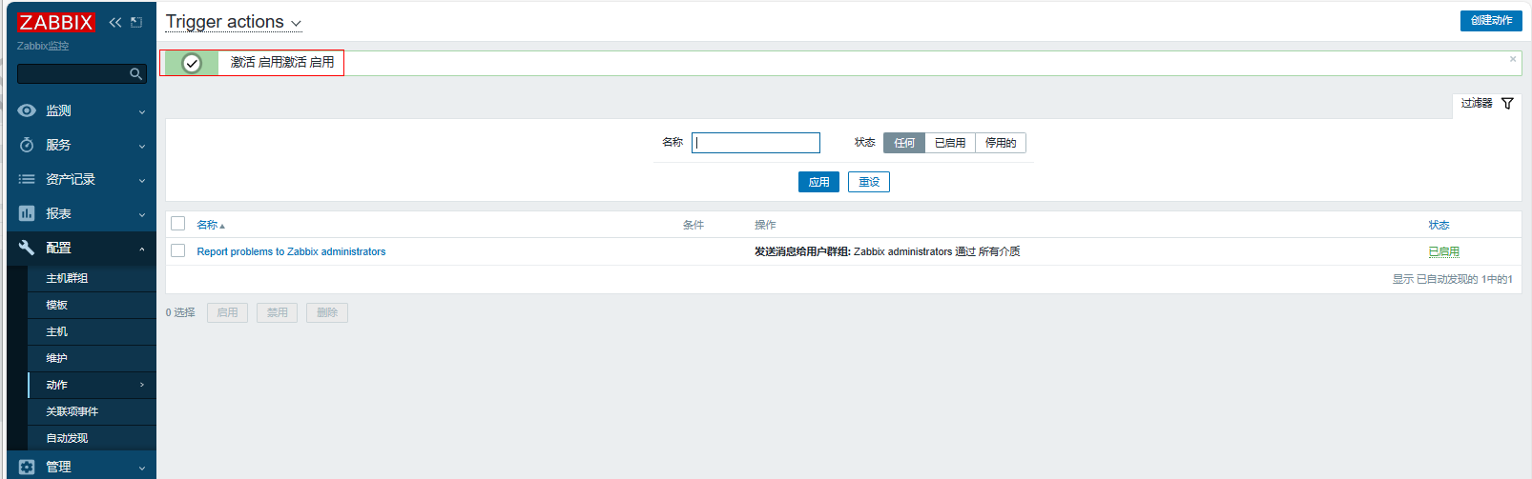The height and width of the screenshot is (479, 1532).
Task: Select the 已启用 status filter option
Action: pyautogui.click(x=949, y=143)
